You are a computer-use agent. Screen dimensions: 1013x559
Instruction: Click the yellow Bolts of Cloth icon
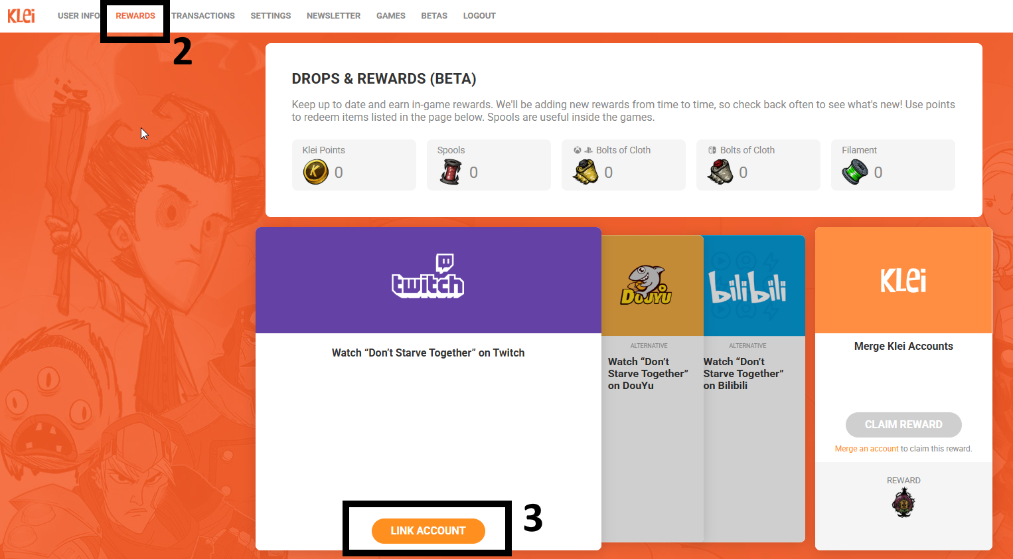pyautogui.click(x=585, y=173)
